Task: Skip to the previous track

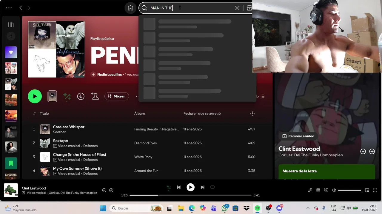Action: 178,187
